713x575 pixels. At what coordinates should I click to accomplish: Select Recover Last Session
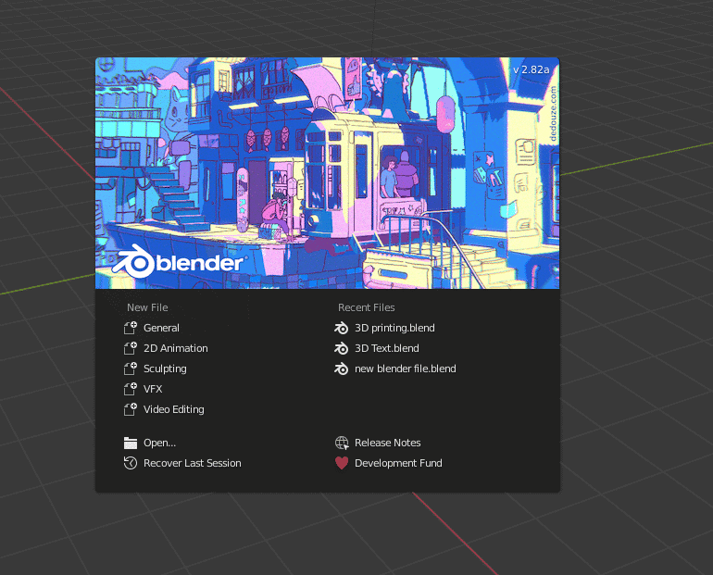click(193, 463)
